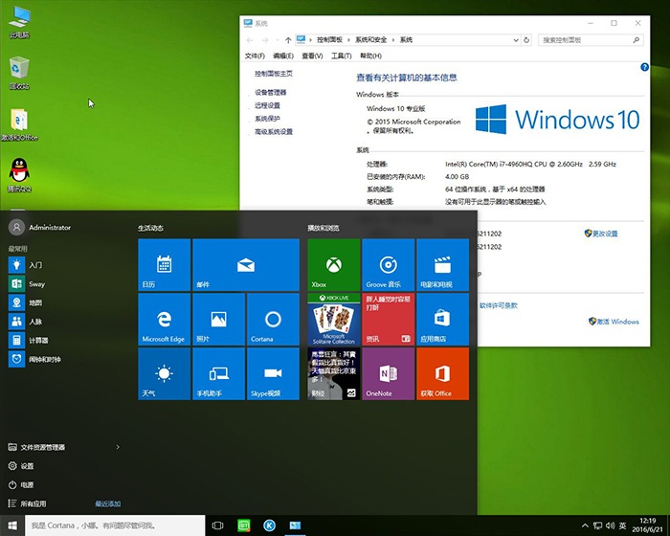Open Sway from most used list
670x536 pixels.
click(x=36, y=284)
